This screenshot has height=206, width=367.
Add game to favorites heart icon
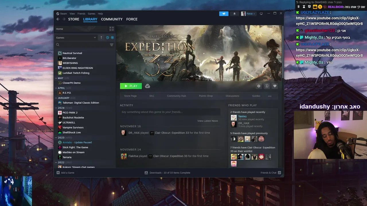pos(275,86)
